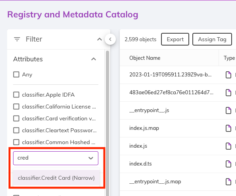Click file icon for index.js row
Screen dimensions: 236x196
(228, 146)
